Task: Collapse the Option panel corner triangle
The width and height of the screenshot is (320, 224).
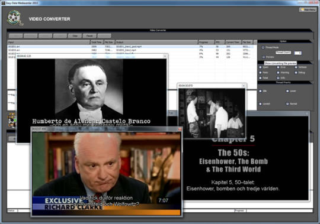Action: 311,41
